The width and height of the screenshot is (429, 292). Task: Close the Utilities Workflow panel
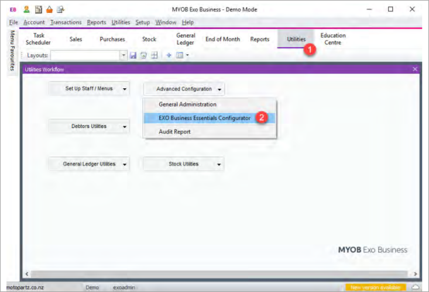pyautogui.click(x=415, y=69)
